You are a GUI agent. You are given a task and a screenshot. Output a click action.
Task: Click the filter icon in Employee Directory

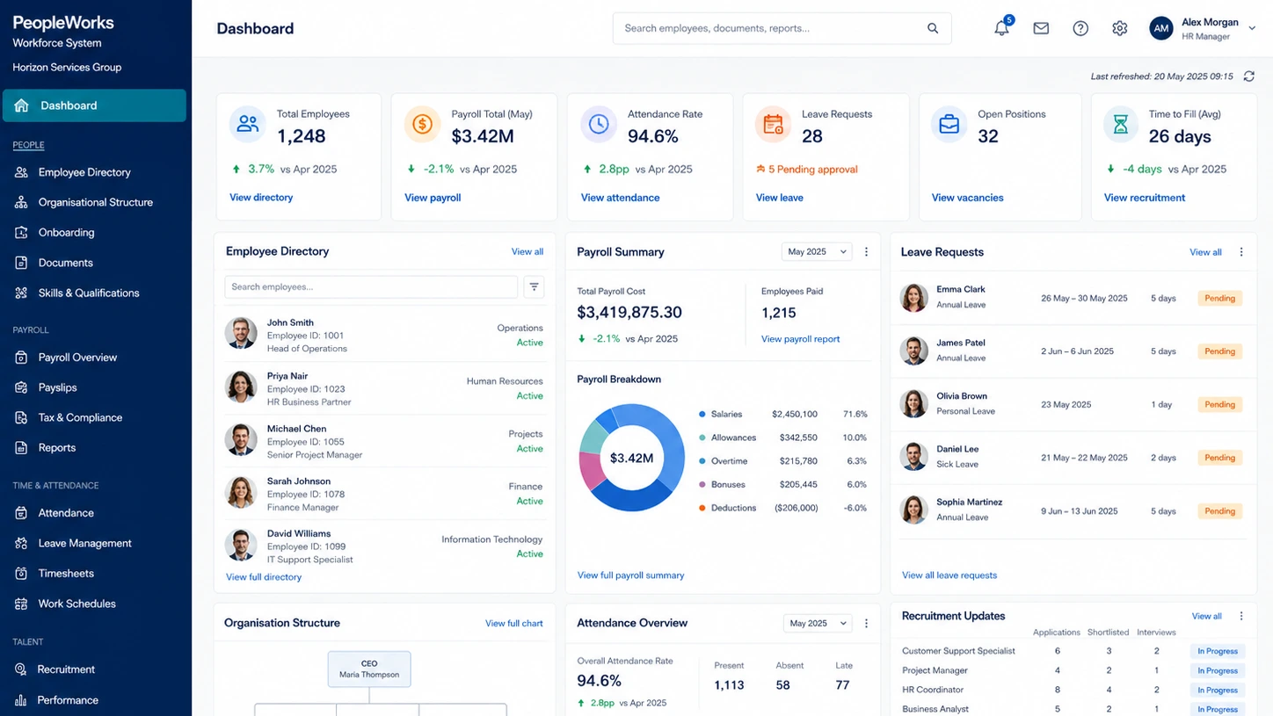pyautogui.click(x=534, y=286)
